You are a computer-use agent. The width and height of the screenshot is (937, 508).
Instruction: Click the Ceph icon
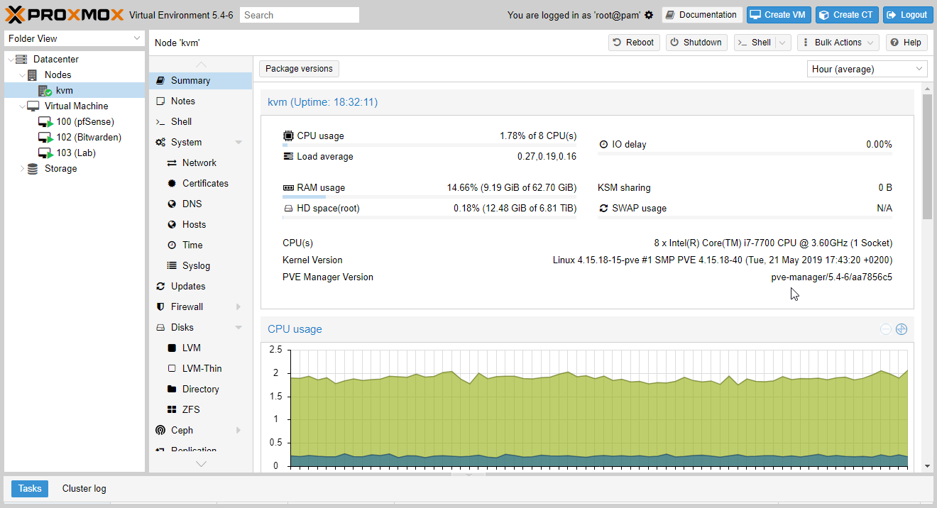click(160, 431)
